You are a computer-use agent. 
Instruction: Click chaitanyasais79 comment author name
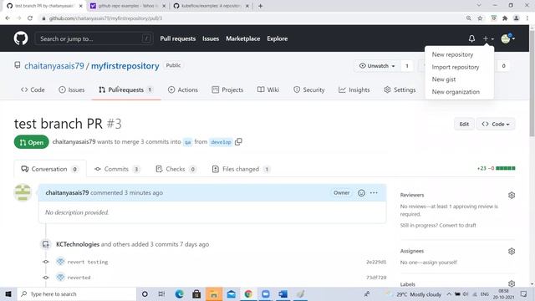pos(67,193)
